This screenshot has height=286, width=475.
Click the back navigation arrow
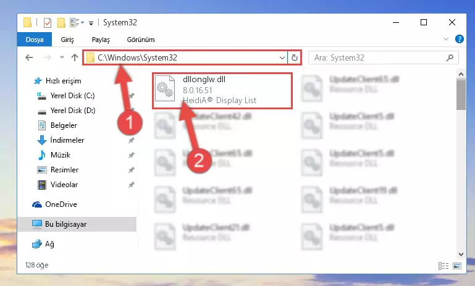pyautogui.click(x=29, y=57)
